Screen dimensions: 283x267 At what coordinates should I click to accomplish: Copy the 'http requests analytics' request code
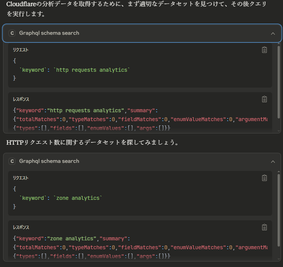point(264,50)
